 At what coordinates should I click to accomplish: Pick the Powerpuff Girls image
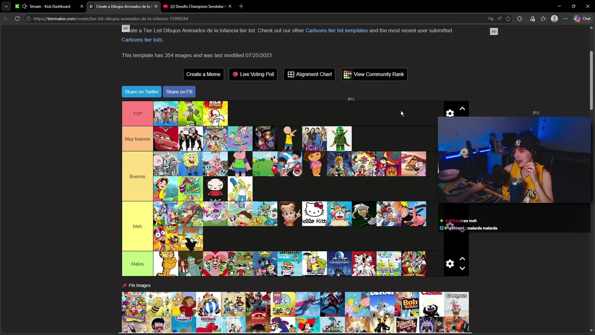[x=215, y=264]
